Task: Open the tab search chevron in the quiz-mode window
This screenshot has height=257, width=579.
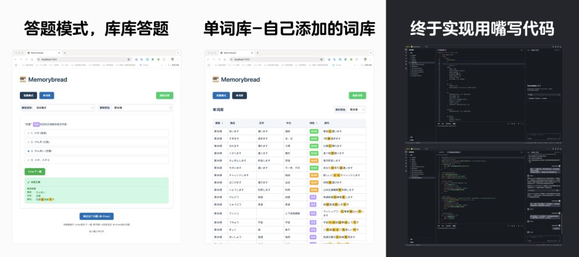Action: 178,52
